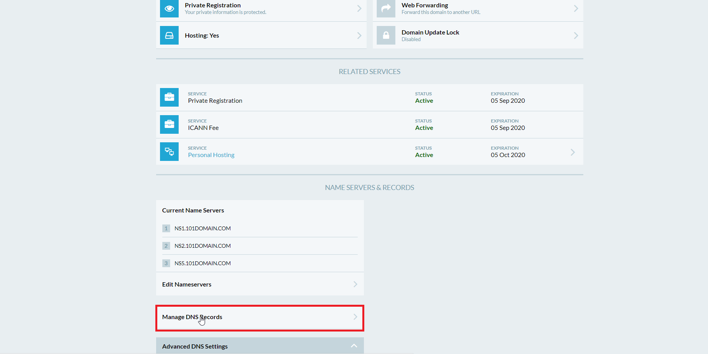The height and width of the screenshot is (354, 708).
Task: Click the ICANN Fee briefcase icon
Action: [x=169, y=124]
